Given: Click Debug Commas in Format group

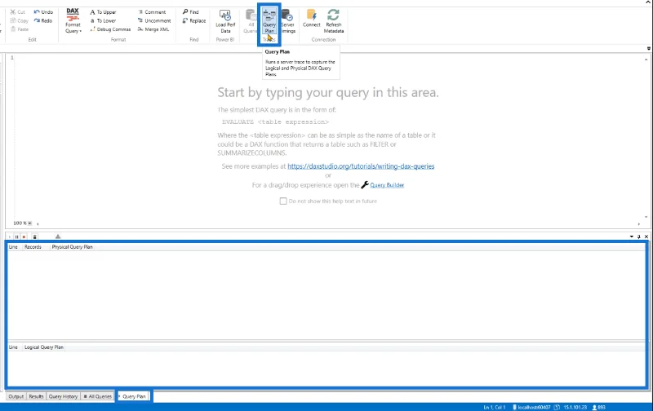Looking at the screenshot, I should point(110,29).
